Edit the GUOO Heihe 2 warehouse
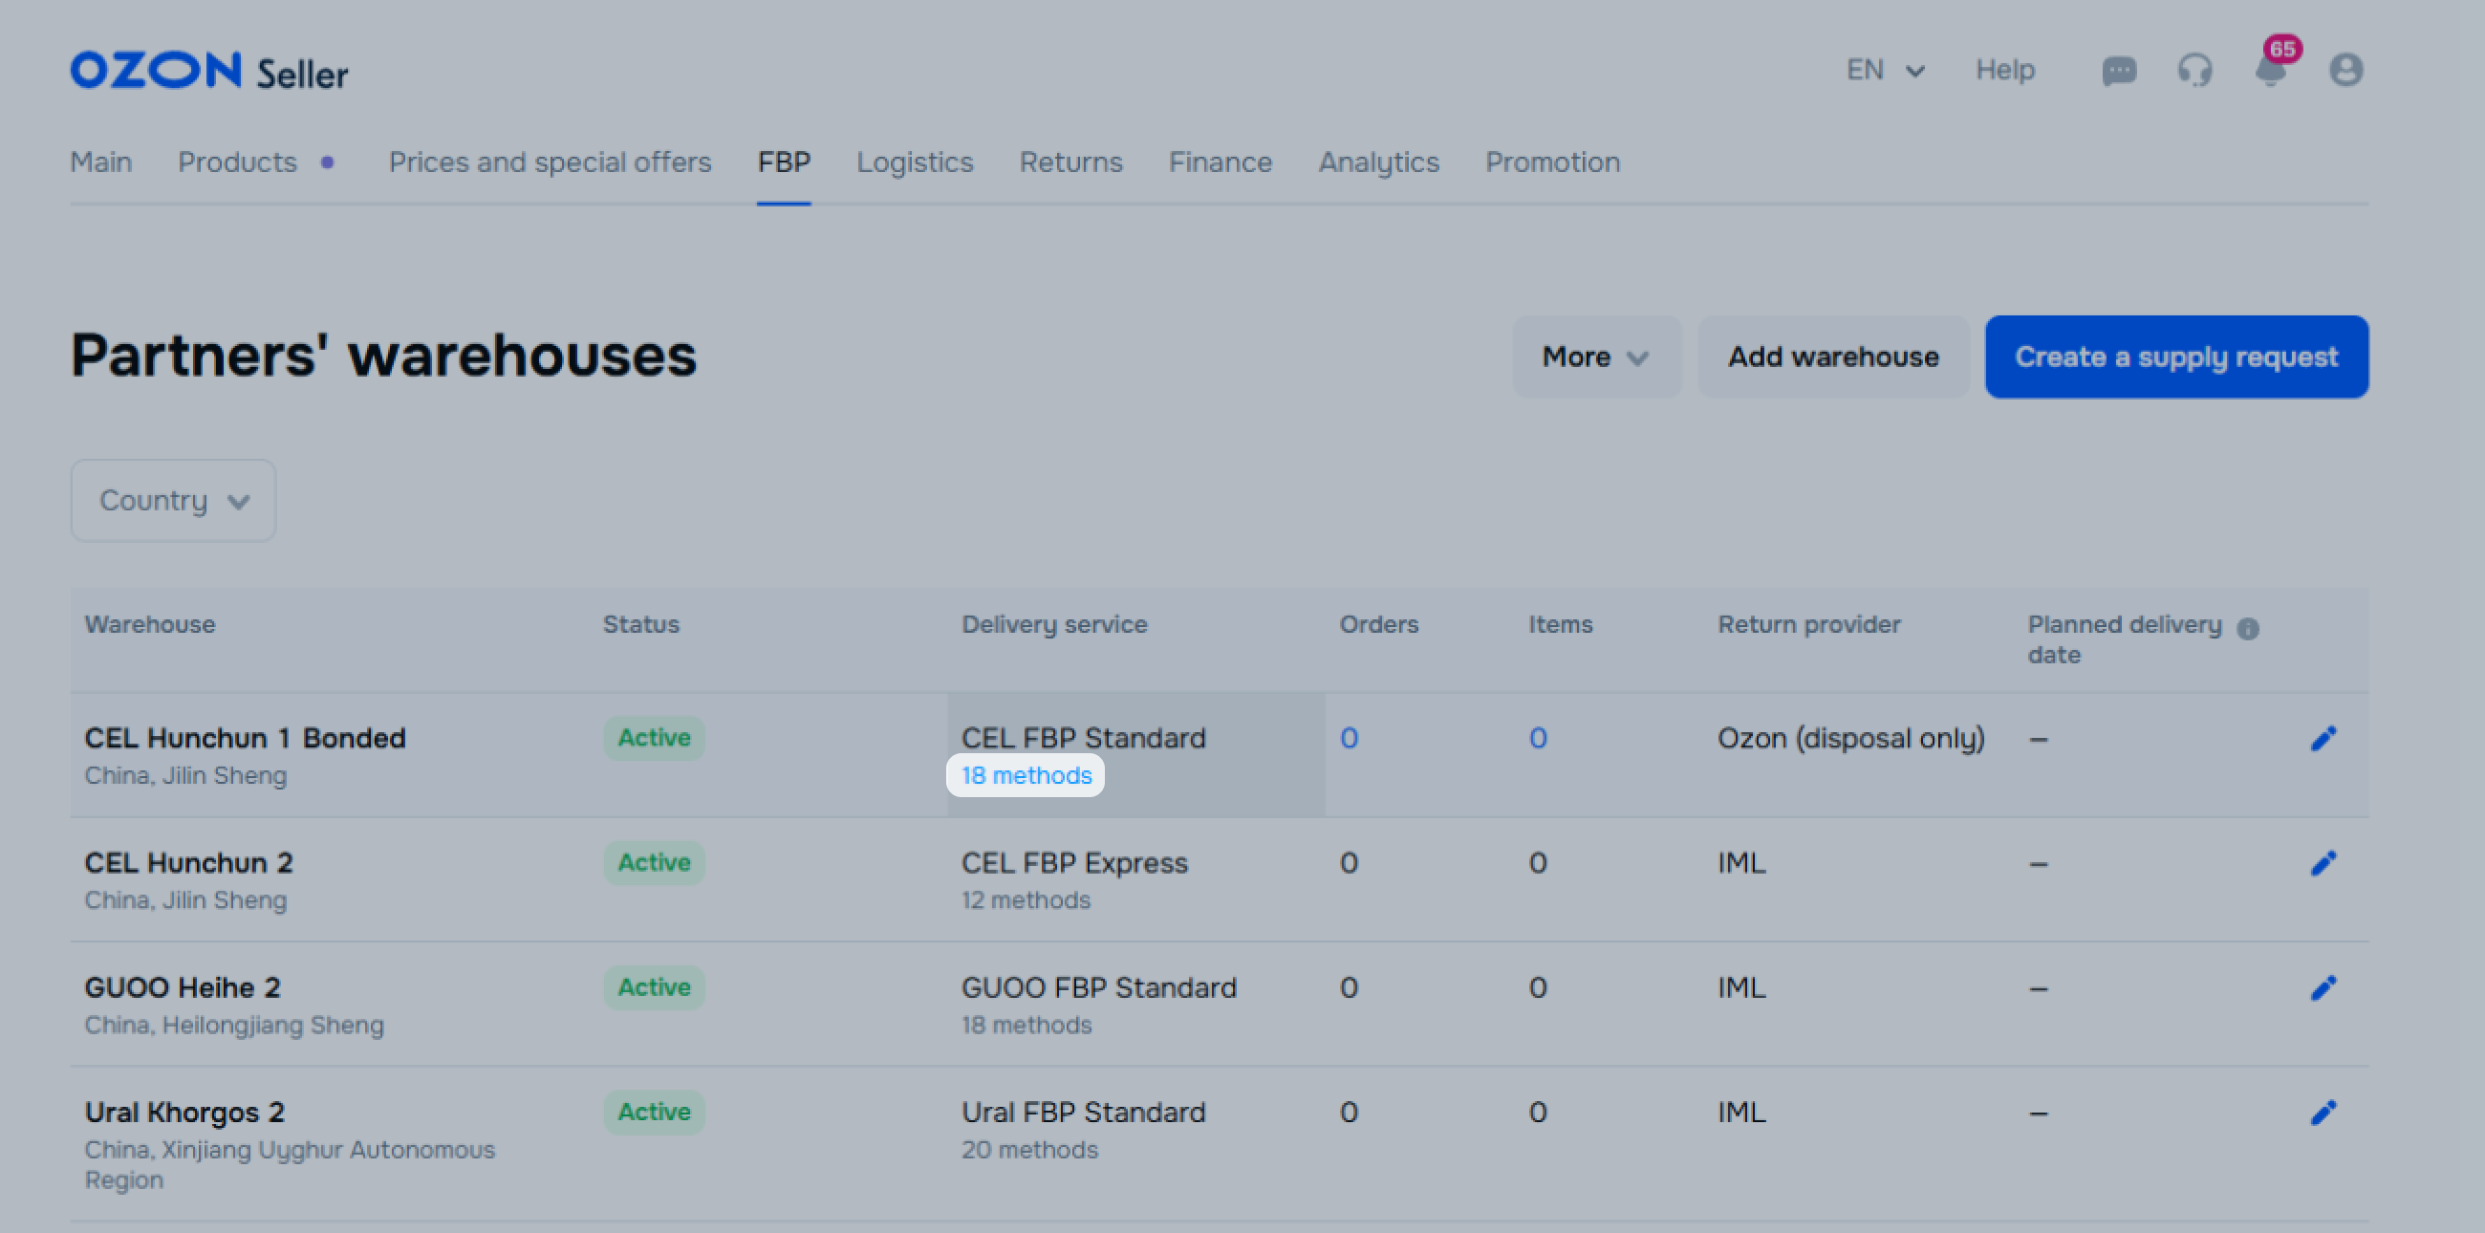 [x=2323, y=987]
